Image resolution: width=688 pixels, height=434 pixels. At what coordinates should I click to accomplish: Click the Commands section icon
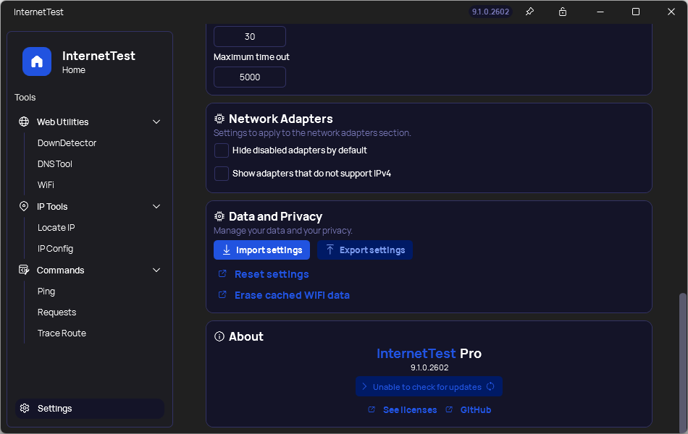(x=24, y=270)
